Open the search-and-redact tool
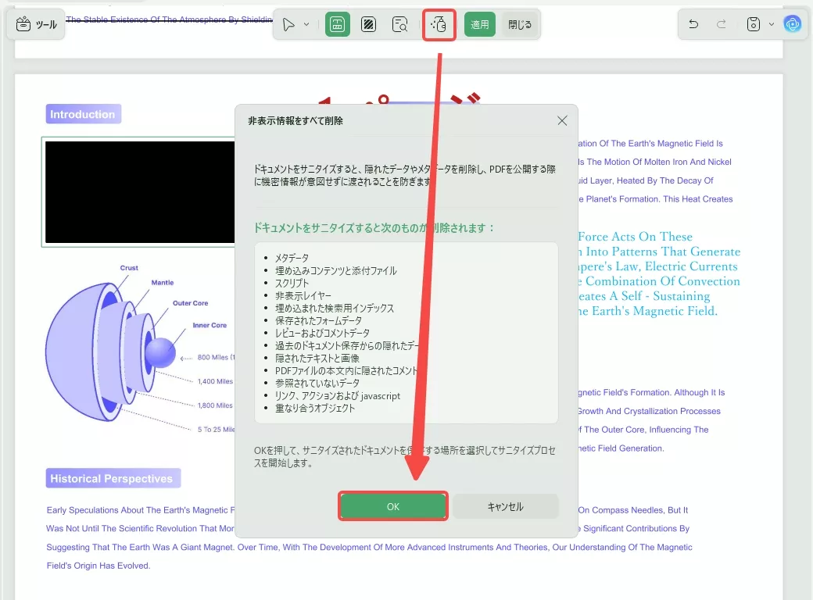This screenshot has height=600, width=813. click(399, 24)
